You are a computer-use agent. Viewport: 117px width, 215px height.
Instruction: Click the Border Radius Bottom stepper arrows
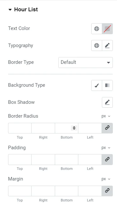pyautogui.click(x=74, y=128)
